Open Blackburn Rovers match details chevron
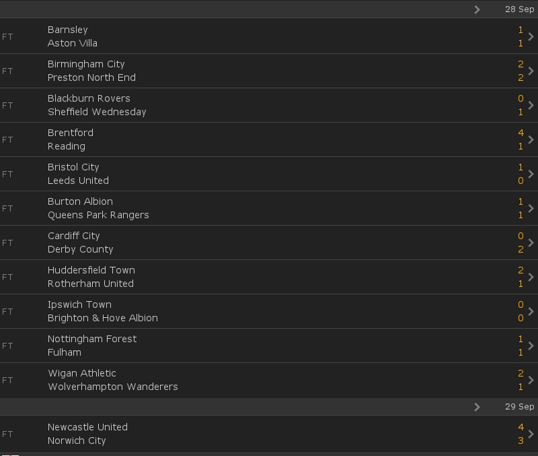This screenshot has width=538, height=456. [531, 105]
